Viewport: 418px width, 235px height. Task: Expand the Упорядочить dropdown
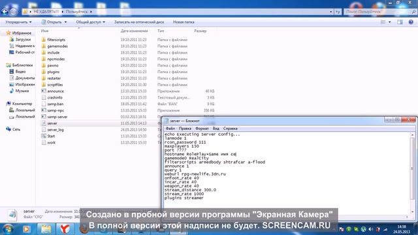[19, 22]
